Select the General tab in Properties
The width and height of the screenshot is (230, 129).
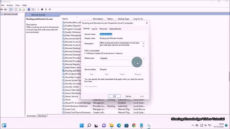[x=86, y=29]
